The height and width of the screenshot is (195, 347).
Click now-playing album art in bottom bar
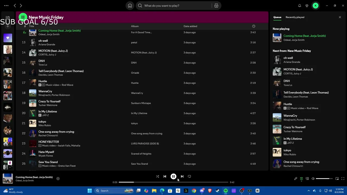[8, 178]
